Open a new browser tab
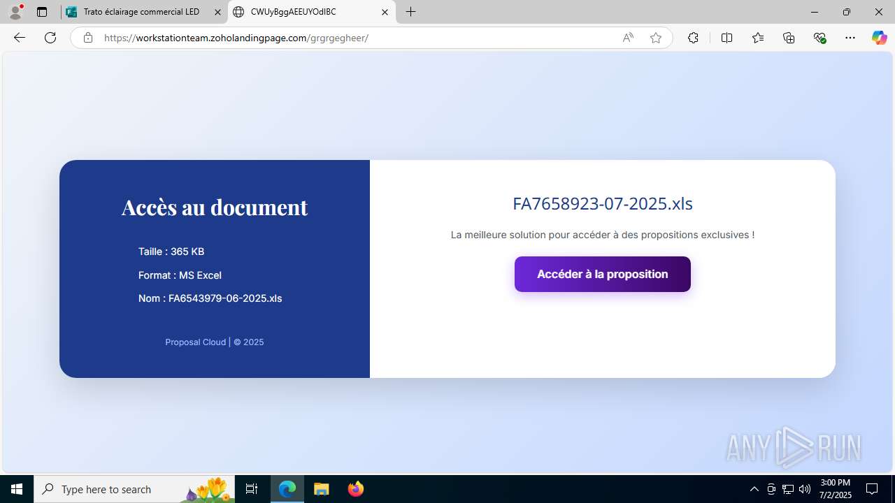 pos(411,12)
